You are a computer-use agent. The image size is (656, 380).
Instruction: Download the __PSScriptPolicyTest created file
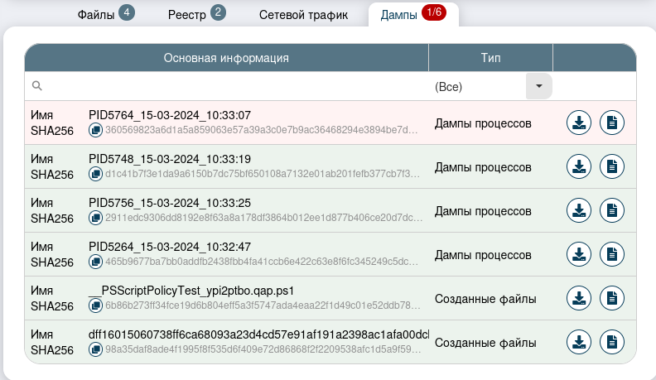(579, 298)
